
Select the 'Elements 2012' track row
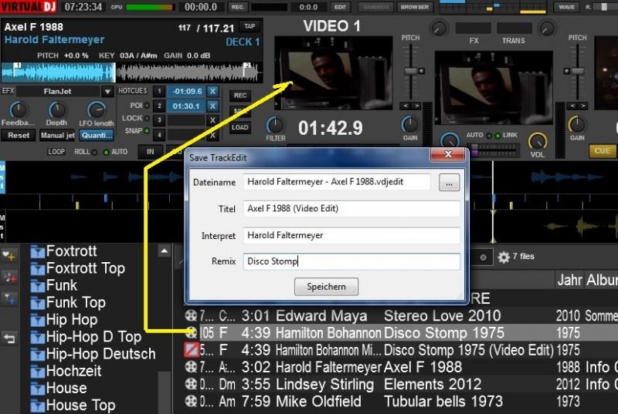click(400, 384)
